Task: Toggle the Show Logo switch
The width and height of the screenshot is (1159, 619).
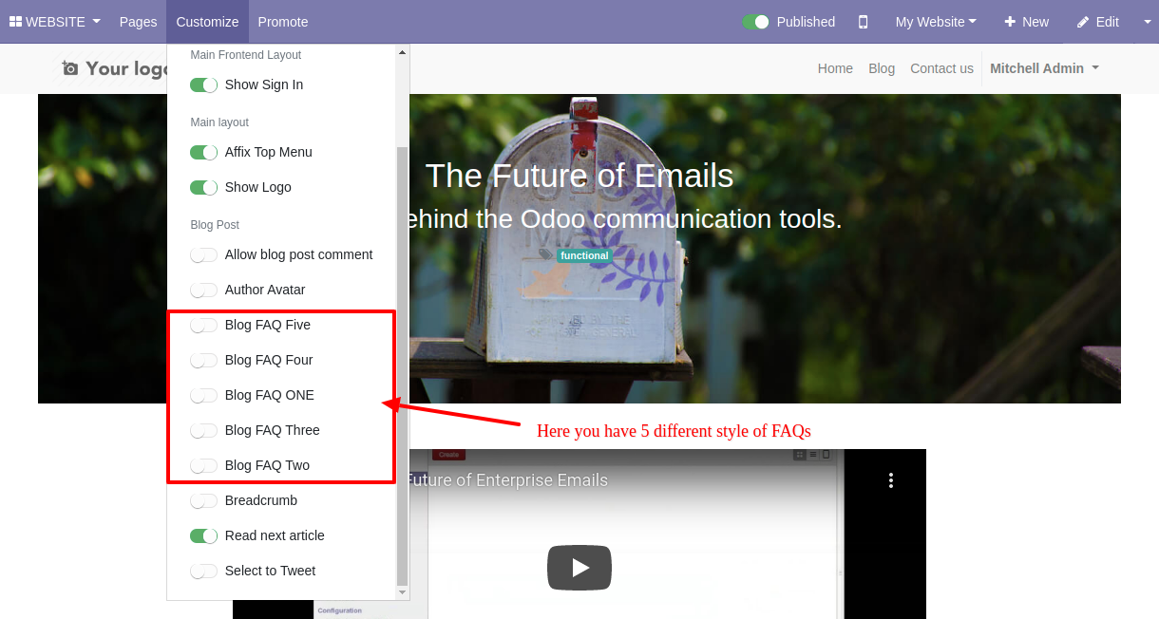Action: click(204, 187)
